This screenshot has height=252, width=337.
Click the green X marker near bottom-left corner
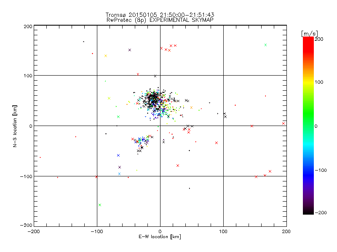[x=100, y=205]
